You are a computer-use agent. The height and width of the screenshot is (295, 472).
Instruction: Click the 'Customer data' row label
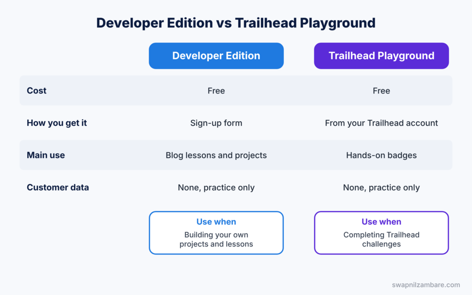point(58,187)
